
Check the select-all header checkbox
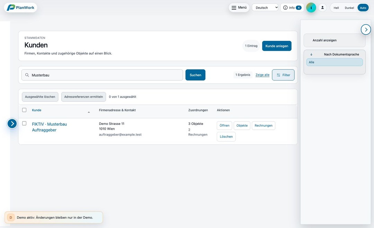tap(24, 110)
